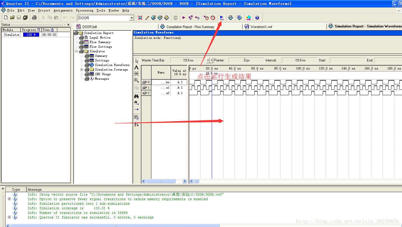Select Flow Settings in report tree

(x=101, y=47)
